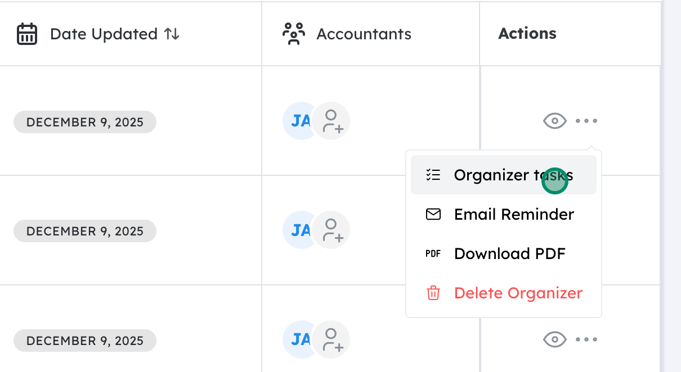Screen dimensions: 681x372
Task: Click the Accountants group icon in column header
Action: pos(293,34)
